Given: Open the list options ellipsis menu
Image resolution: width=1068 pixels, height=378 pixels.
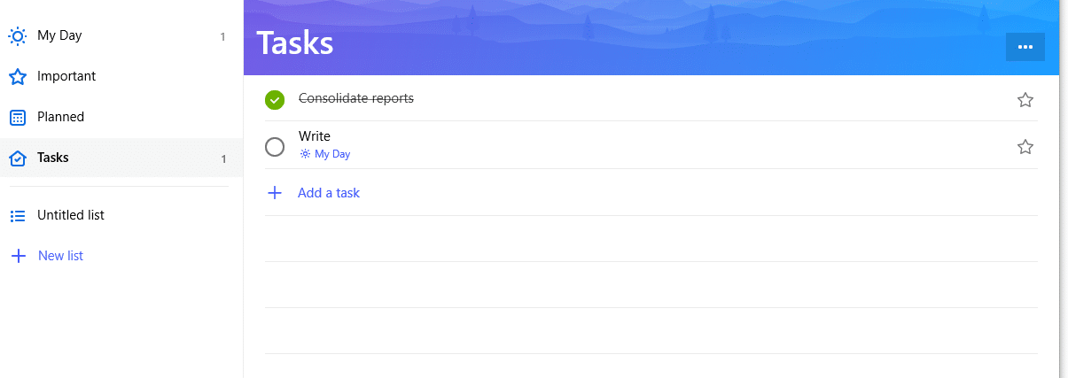Looking at the screenshot, I should (x=1025, y=47).
